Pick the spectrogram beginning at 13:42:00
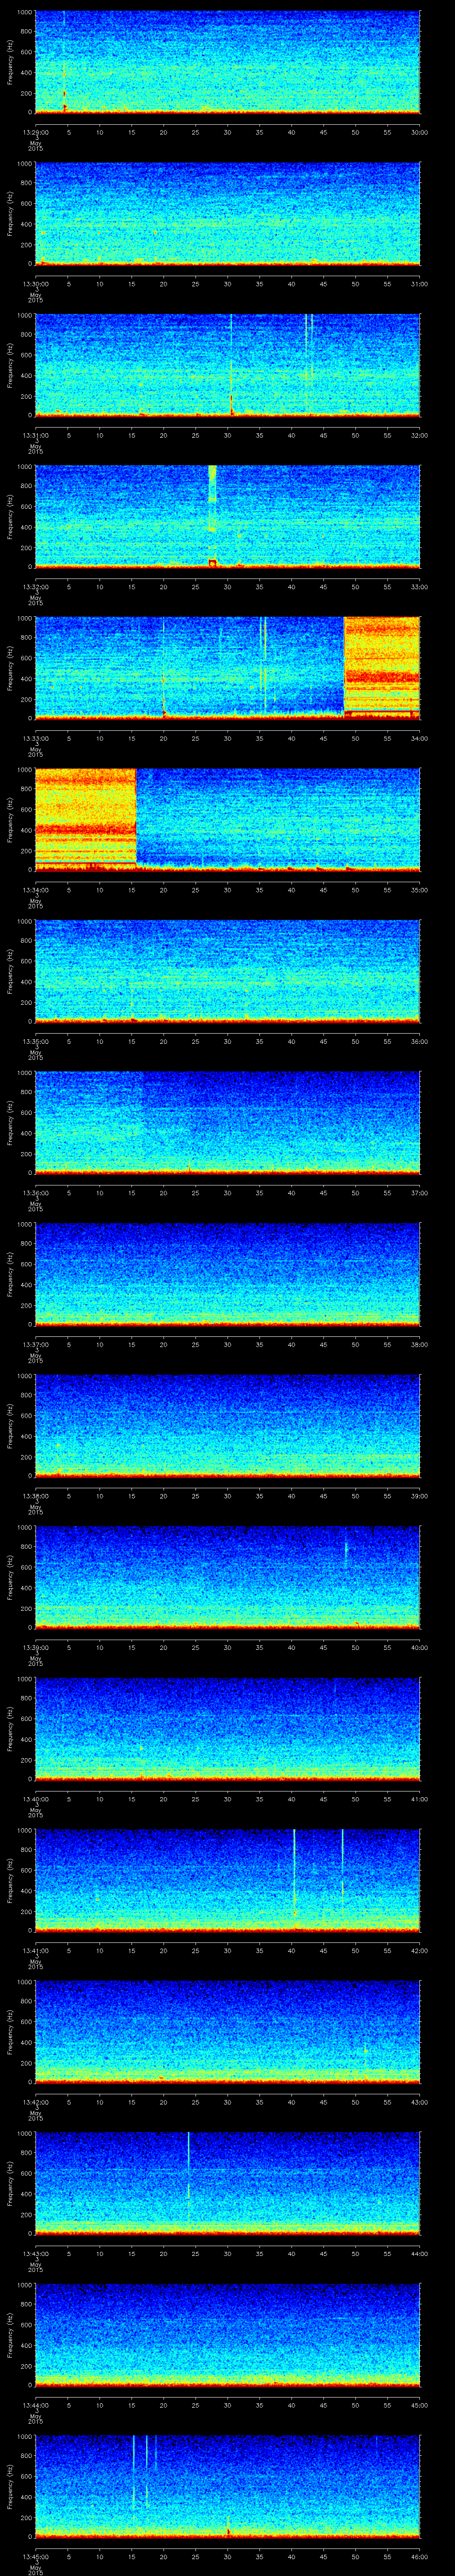 click(x=227, y=2032)
